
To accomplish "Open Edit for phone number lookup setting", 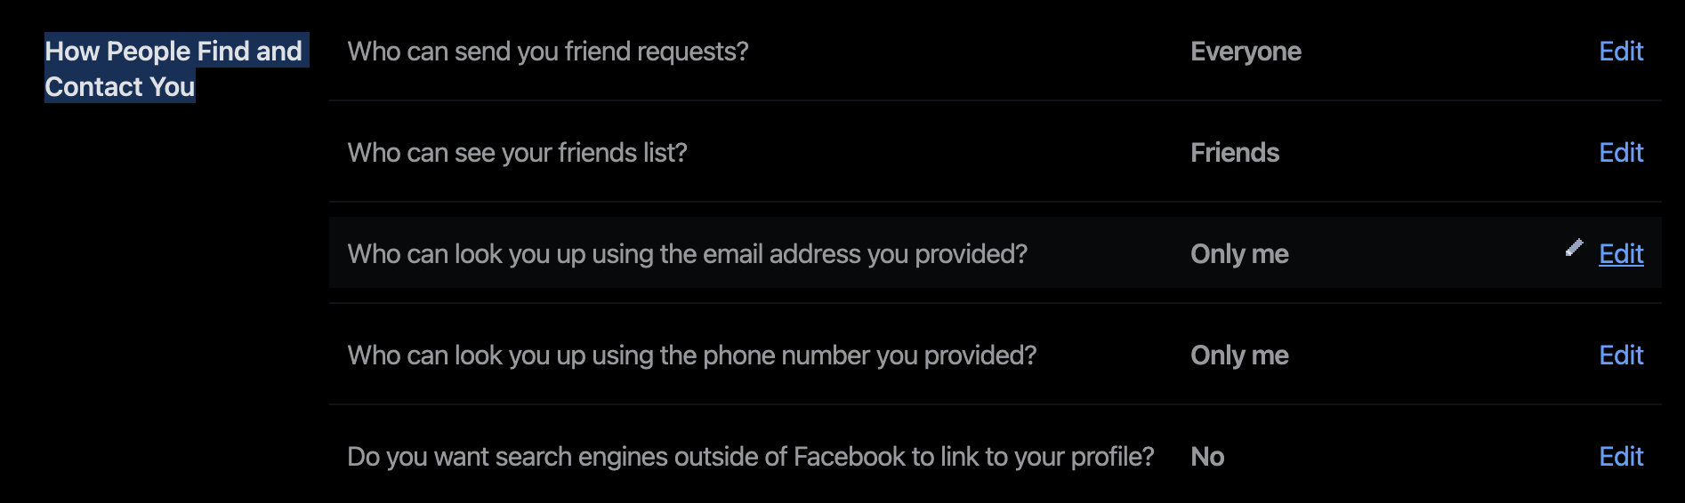I will pos(1621,355).
